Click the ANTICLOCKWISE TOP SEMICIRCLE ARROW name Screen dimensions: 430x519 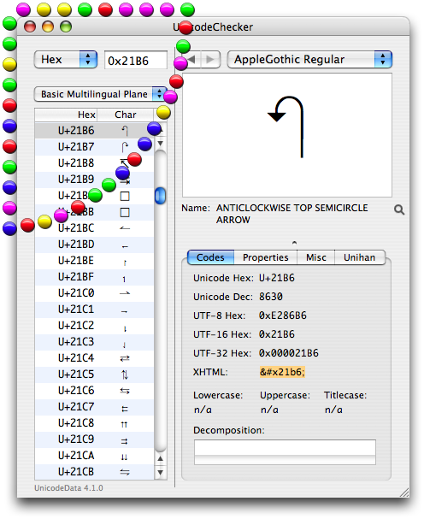pyautogui.click(x=292, y=214)
